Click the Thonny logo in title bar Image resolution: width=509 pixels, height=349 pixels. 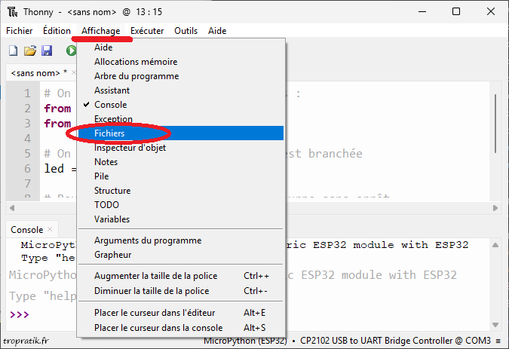(12, 12)
